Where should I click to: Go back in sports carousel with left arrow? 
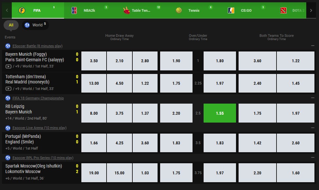[7, 10]
